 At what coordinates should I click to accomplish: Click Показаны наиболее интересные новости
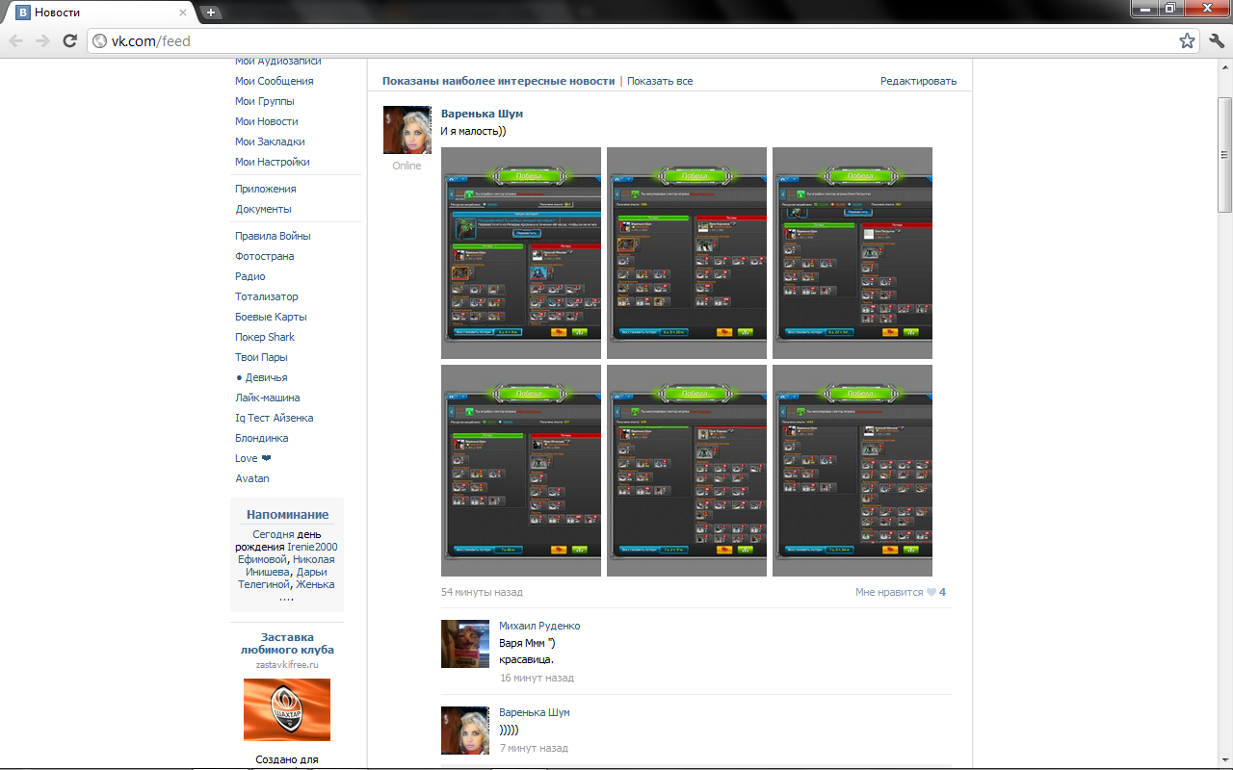pyautogui.click(x=498, y=81)
